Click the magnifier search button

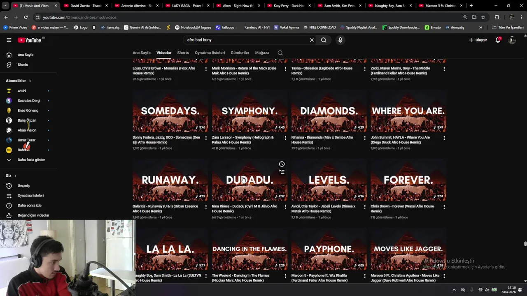324,40
